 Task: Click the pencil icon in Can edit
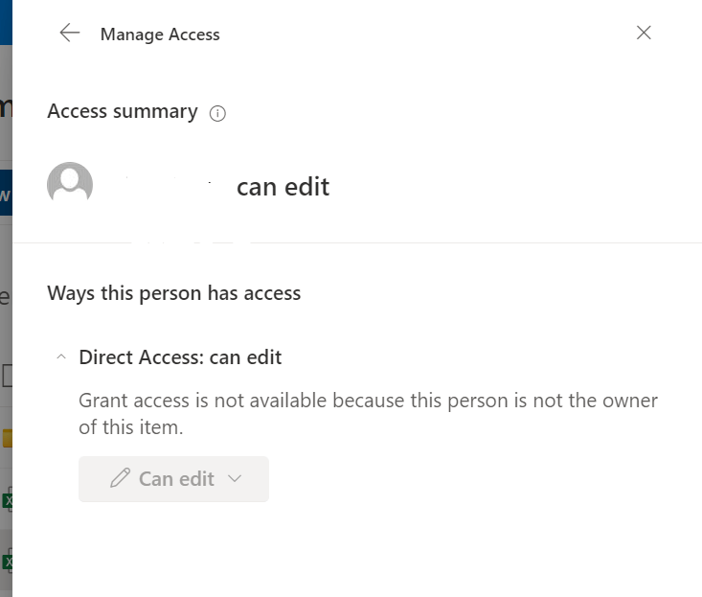tap(120, 479)
